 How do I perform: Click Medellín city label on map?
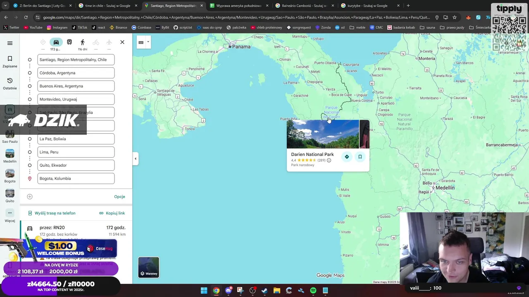(x=445, y=188)
